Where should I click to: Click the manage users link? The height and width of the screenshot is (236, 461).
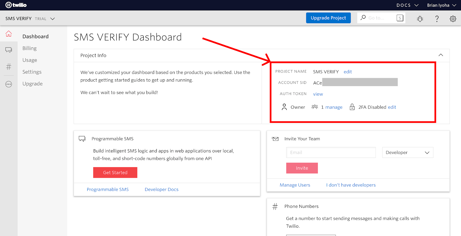point(334,107)
